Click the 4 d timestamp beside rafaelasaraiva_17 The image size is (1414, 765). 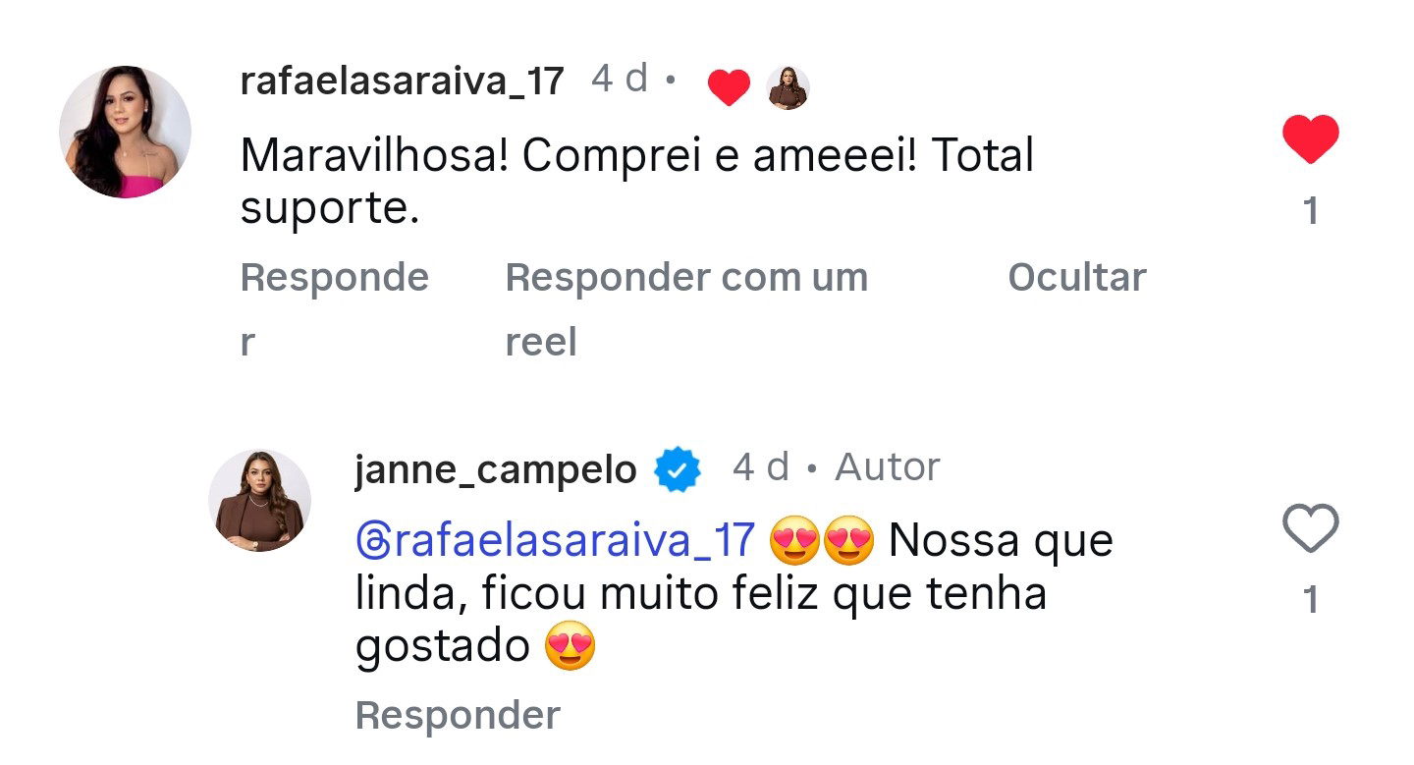[x=620, y=79]
